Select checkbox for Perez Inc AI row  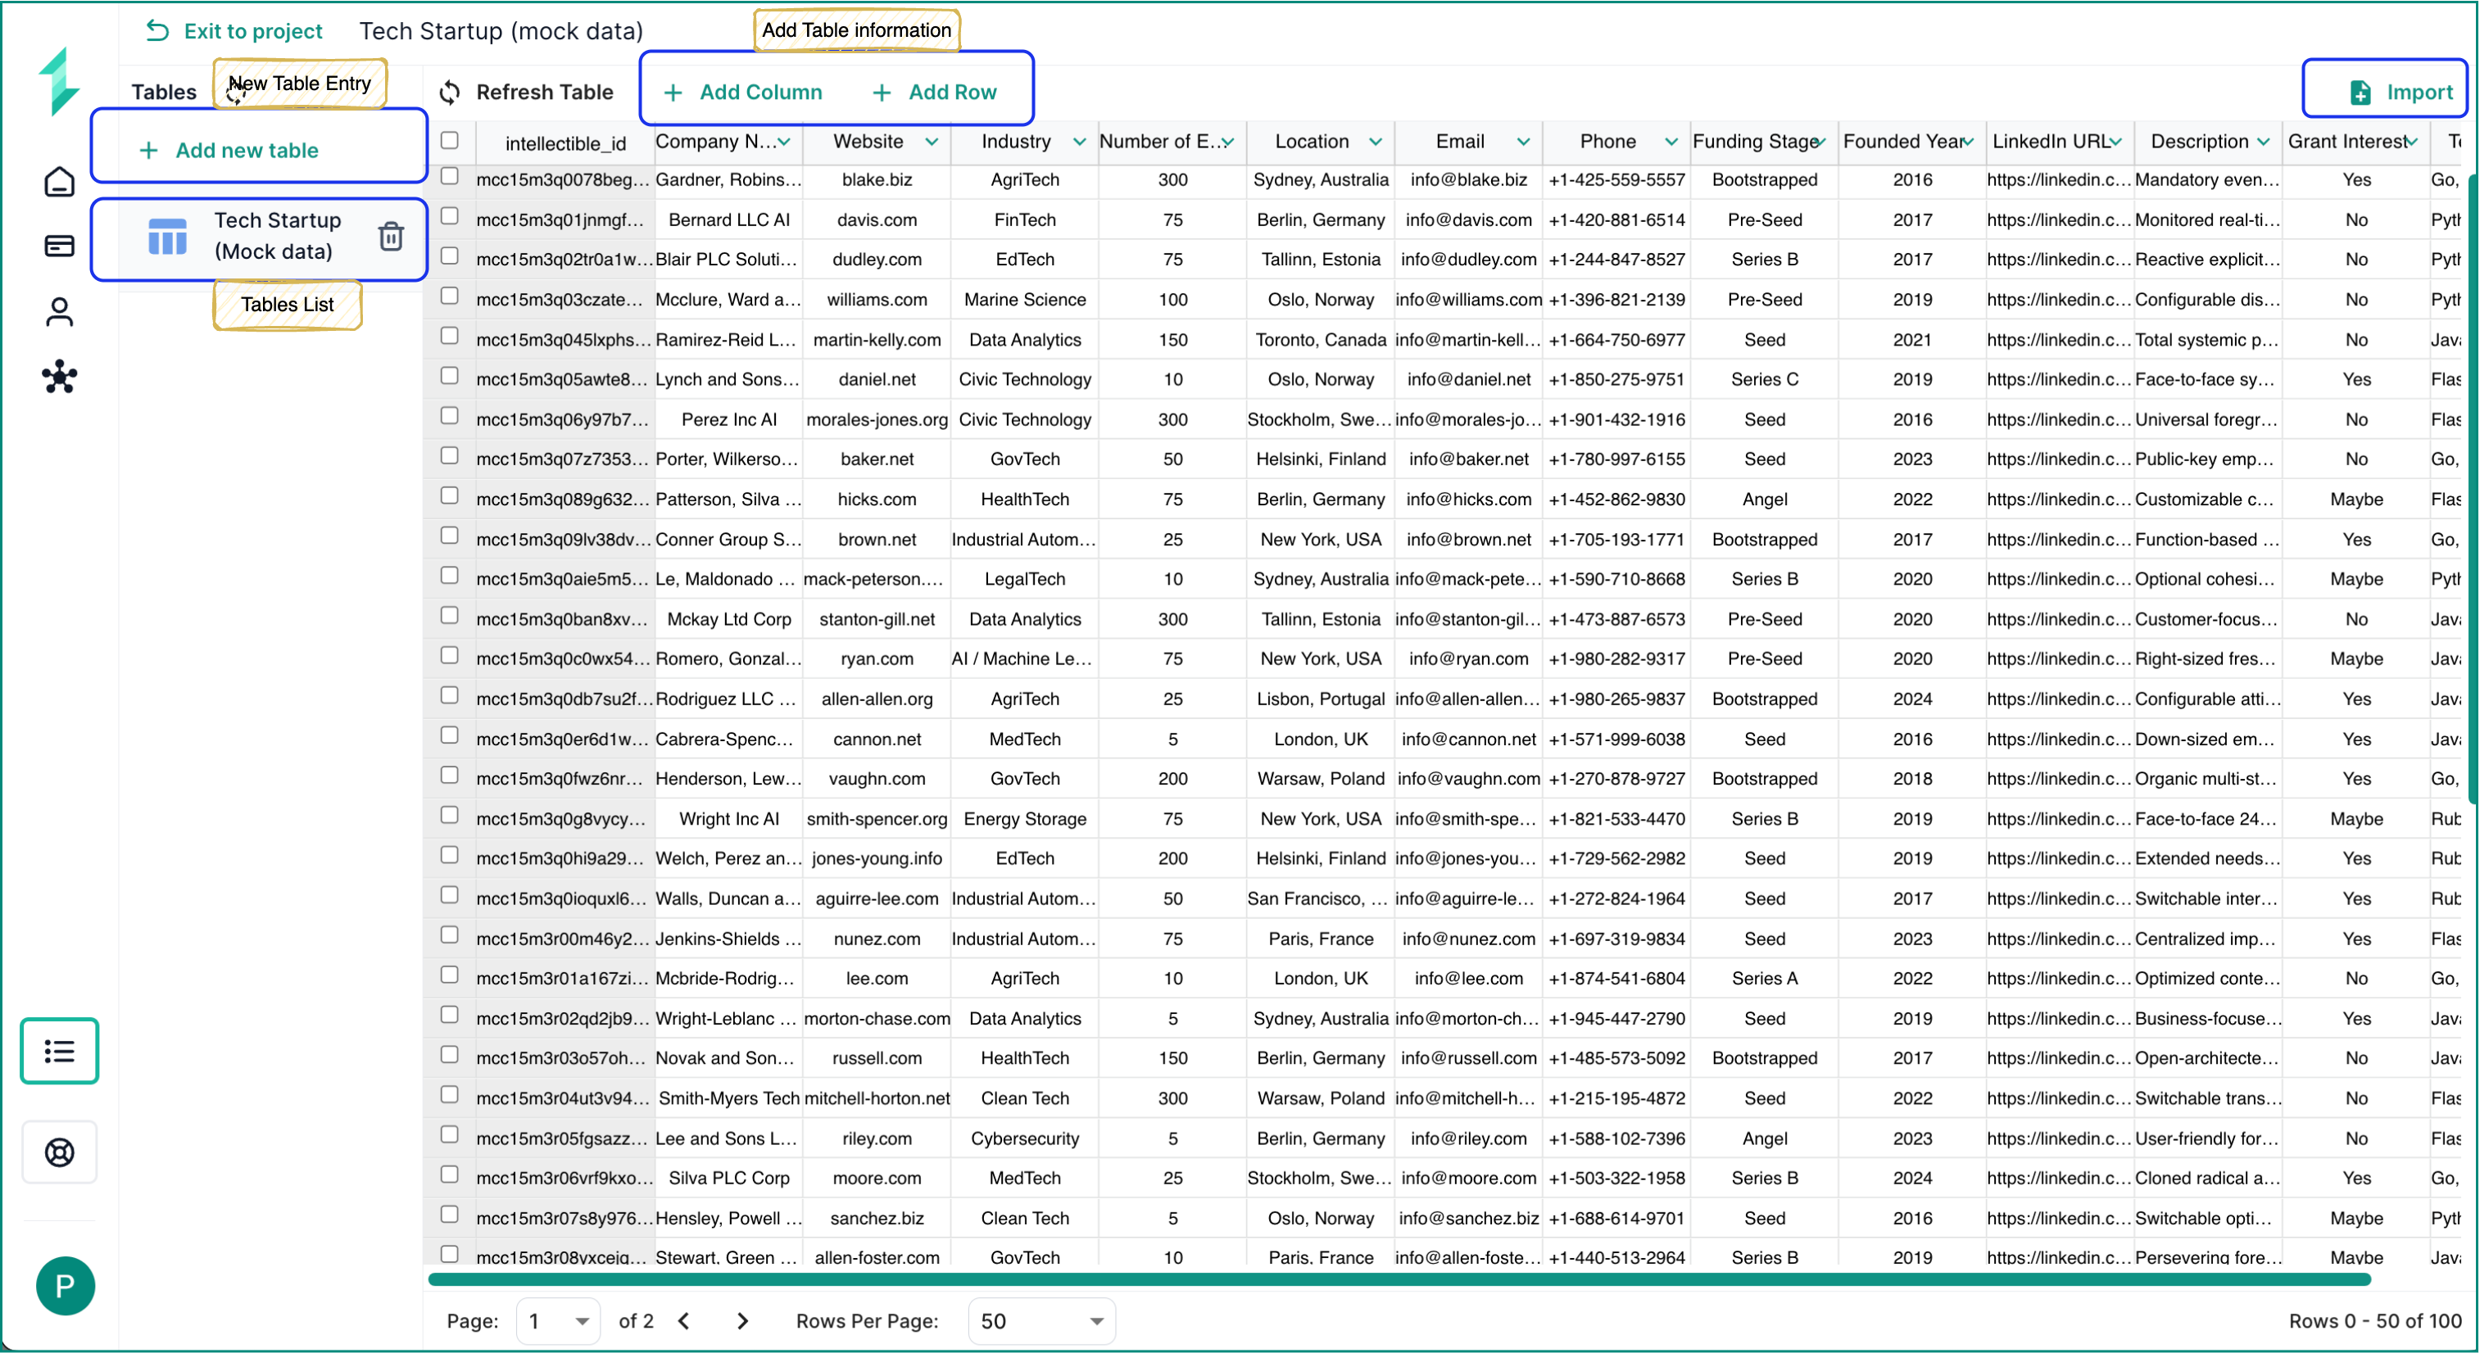[450, 416]
